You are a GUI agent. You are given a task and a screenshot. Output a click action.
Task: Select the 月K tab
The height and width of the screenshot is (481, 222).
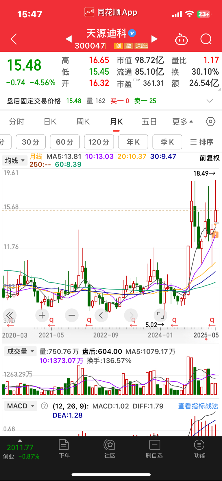(116, 122)
